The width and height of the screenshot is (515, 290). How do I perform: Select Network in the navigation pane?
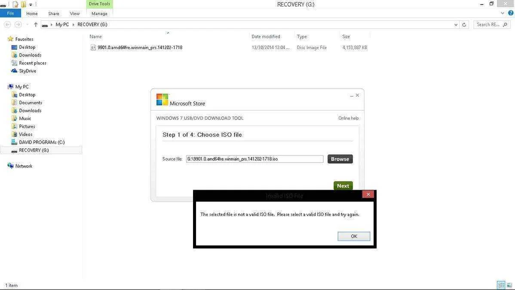coord(24,166)
